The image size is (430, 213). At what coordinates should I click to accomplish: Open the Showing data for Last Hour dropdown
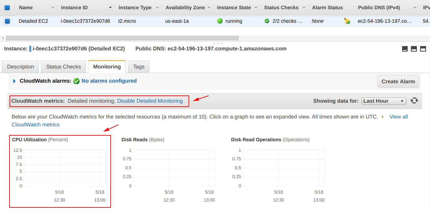coord(384,101)
